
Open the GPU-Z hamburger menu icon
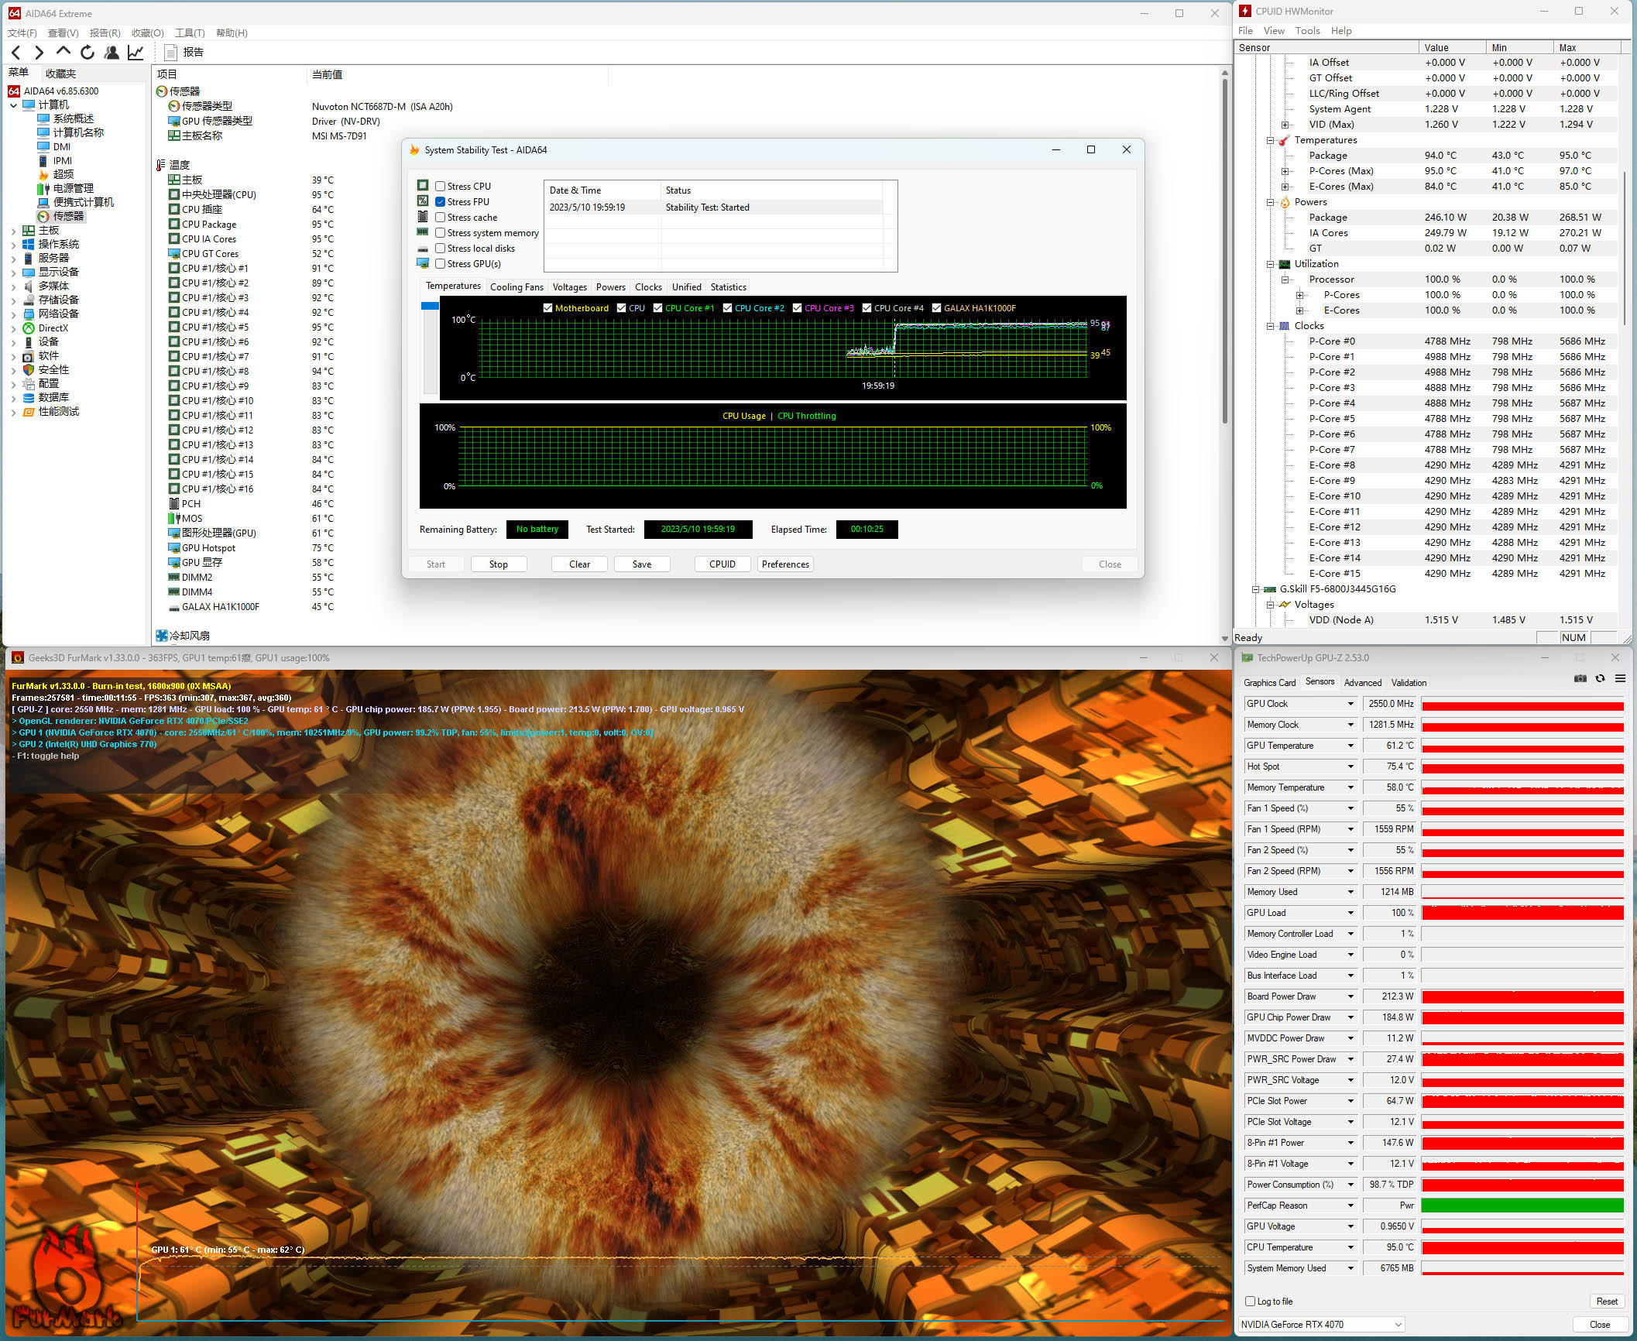coord(1620,679)
